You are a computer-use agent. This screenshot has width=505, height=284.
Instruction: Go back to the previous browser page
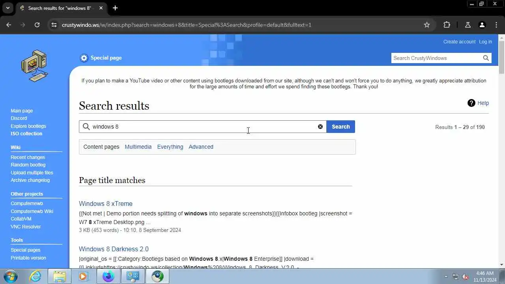(x=9, y=25)
